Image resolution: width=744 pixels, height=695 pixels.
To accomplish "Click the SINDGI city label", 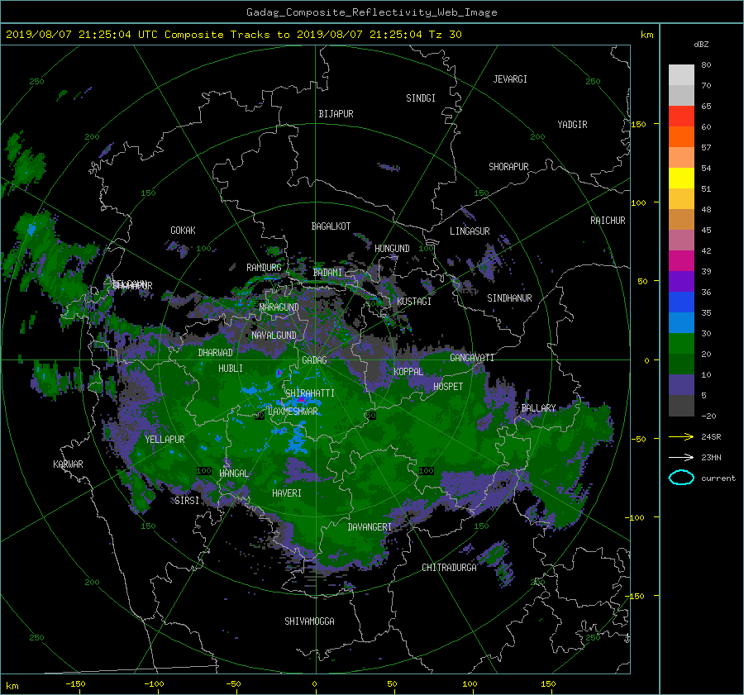I will (x=421, y=98).
